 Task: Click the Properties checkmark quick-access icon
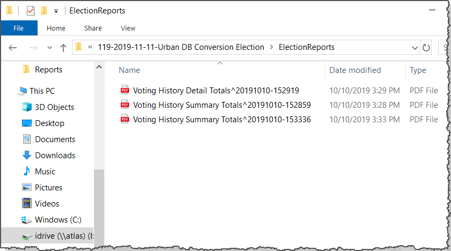pyautogui.click(x=31, y=11)
